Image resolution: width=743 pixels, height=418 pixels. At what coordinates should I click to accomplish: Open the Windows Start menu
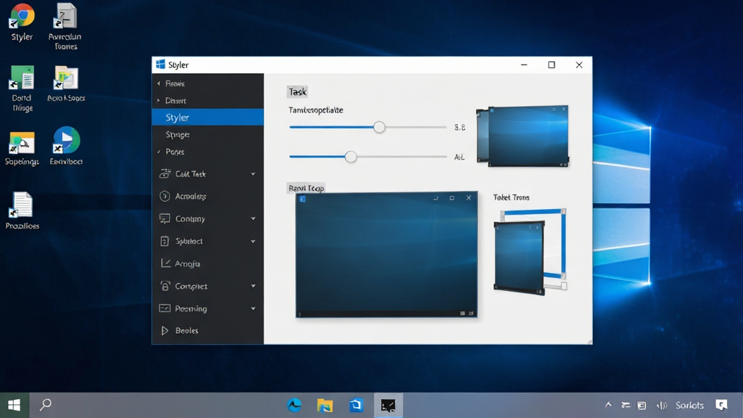click(15, 405)
